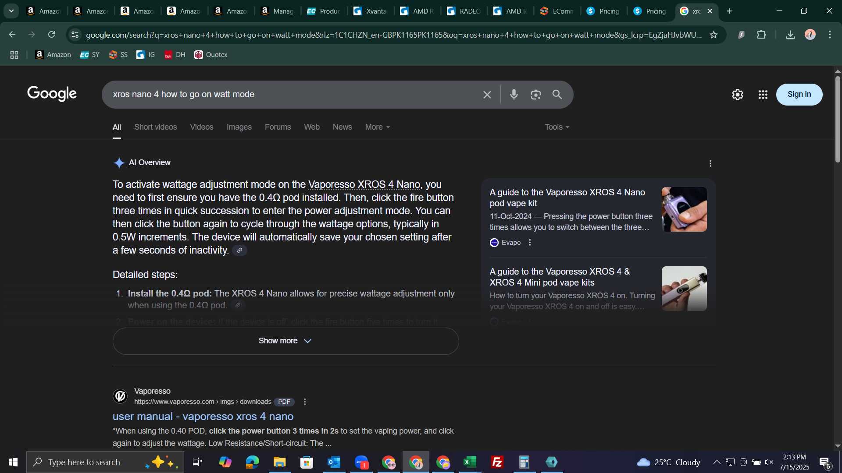Expand the Tools dropdown
The width and height of the screenshot is (842, 473).
(x=557, y=127)
